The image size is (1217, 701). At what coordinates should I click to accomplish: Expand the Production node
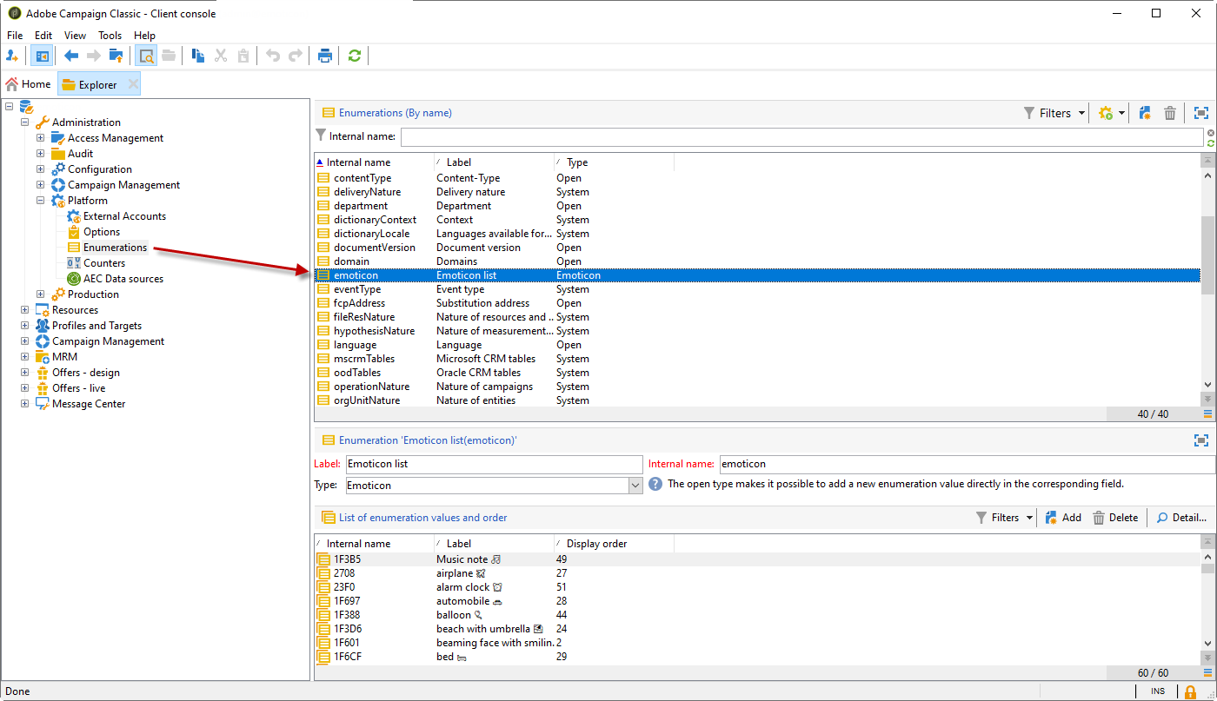click(x=41, y=294)
